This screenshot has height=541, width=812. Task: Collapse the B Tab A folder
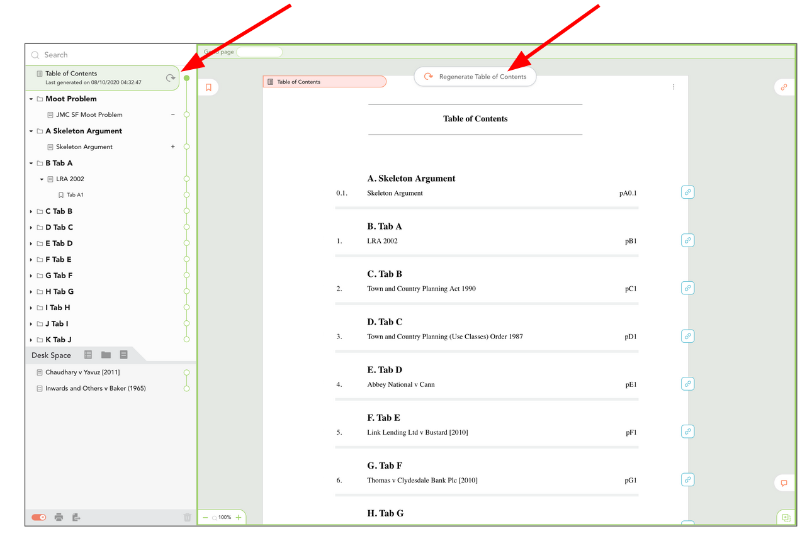point(31,163)
